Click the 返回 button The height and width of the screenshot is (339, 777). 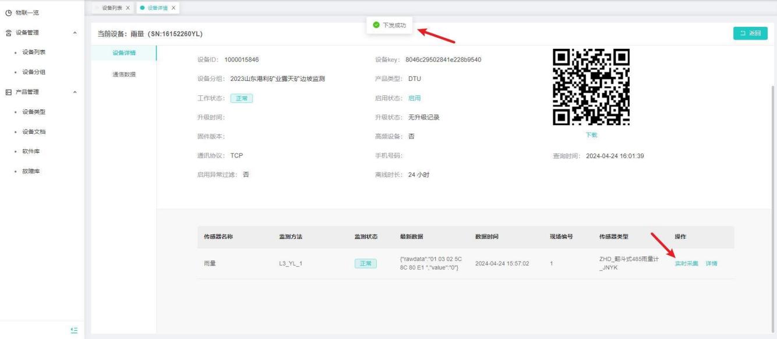[x=750, y=33]
